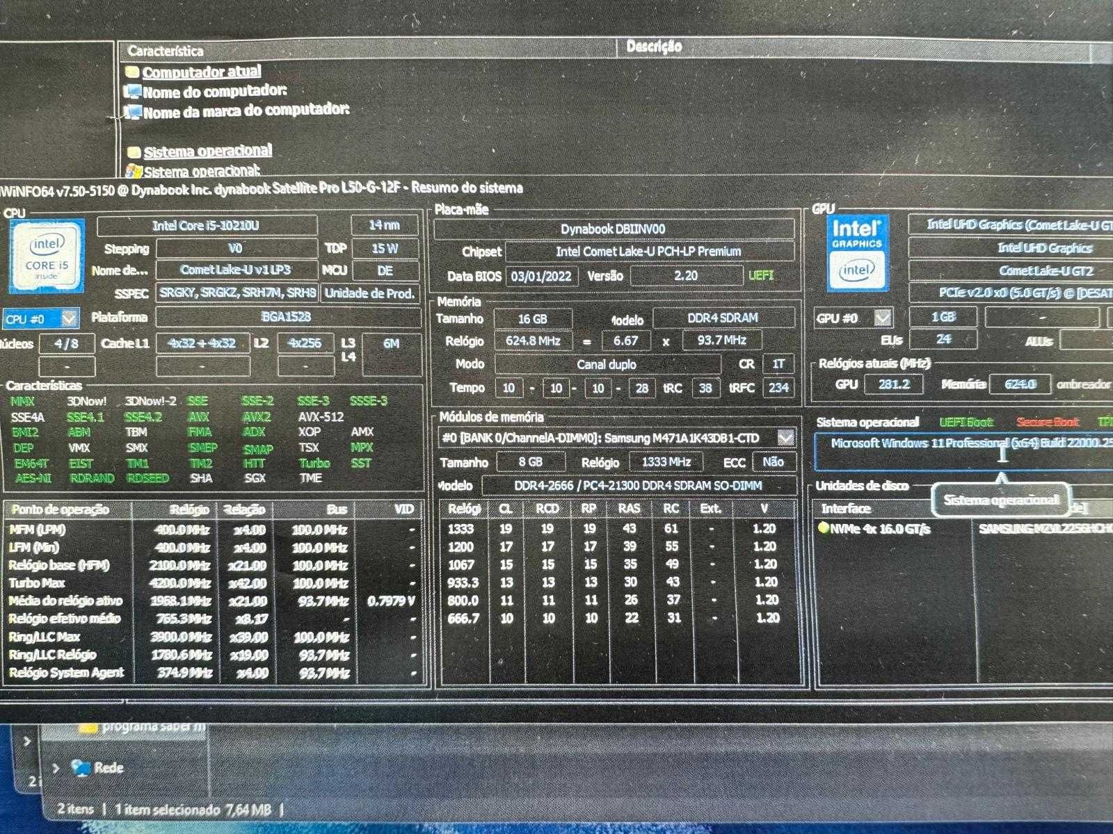Click the DDR4 SDRAM memory type field
Image resolution: width=1113 pixels, height=834 pixels.
click(x=723, y=318)
